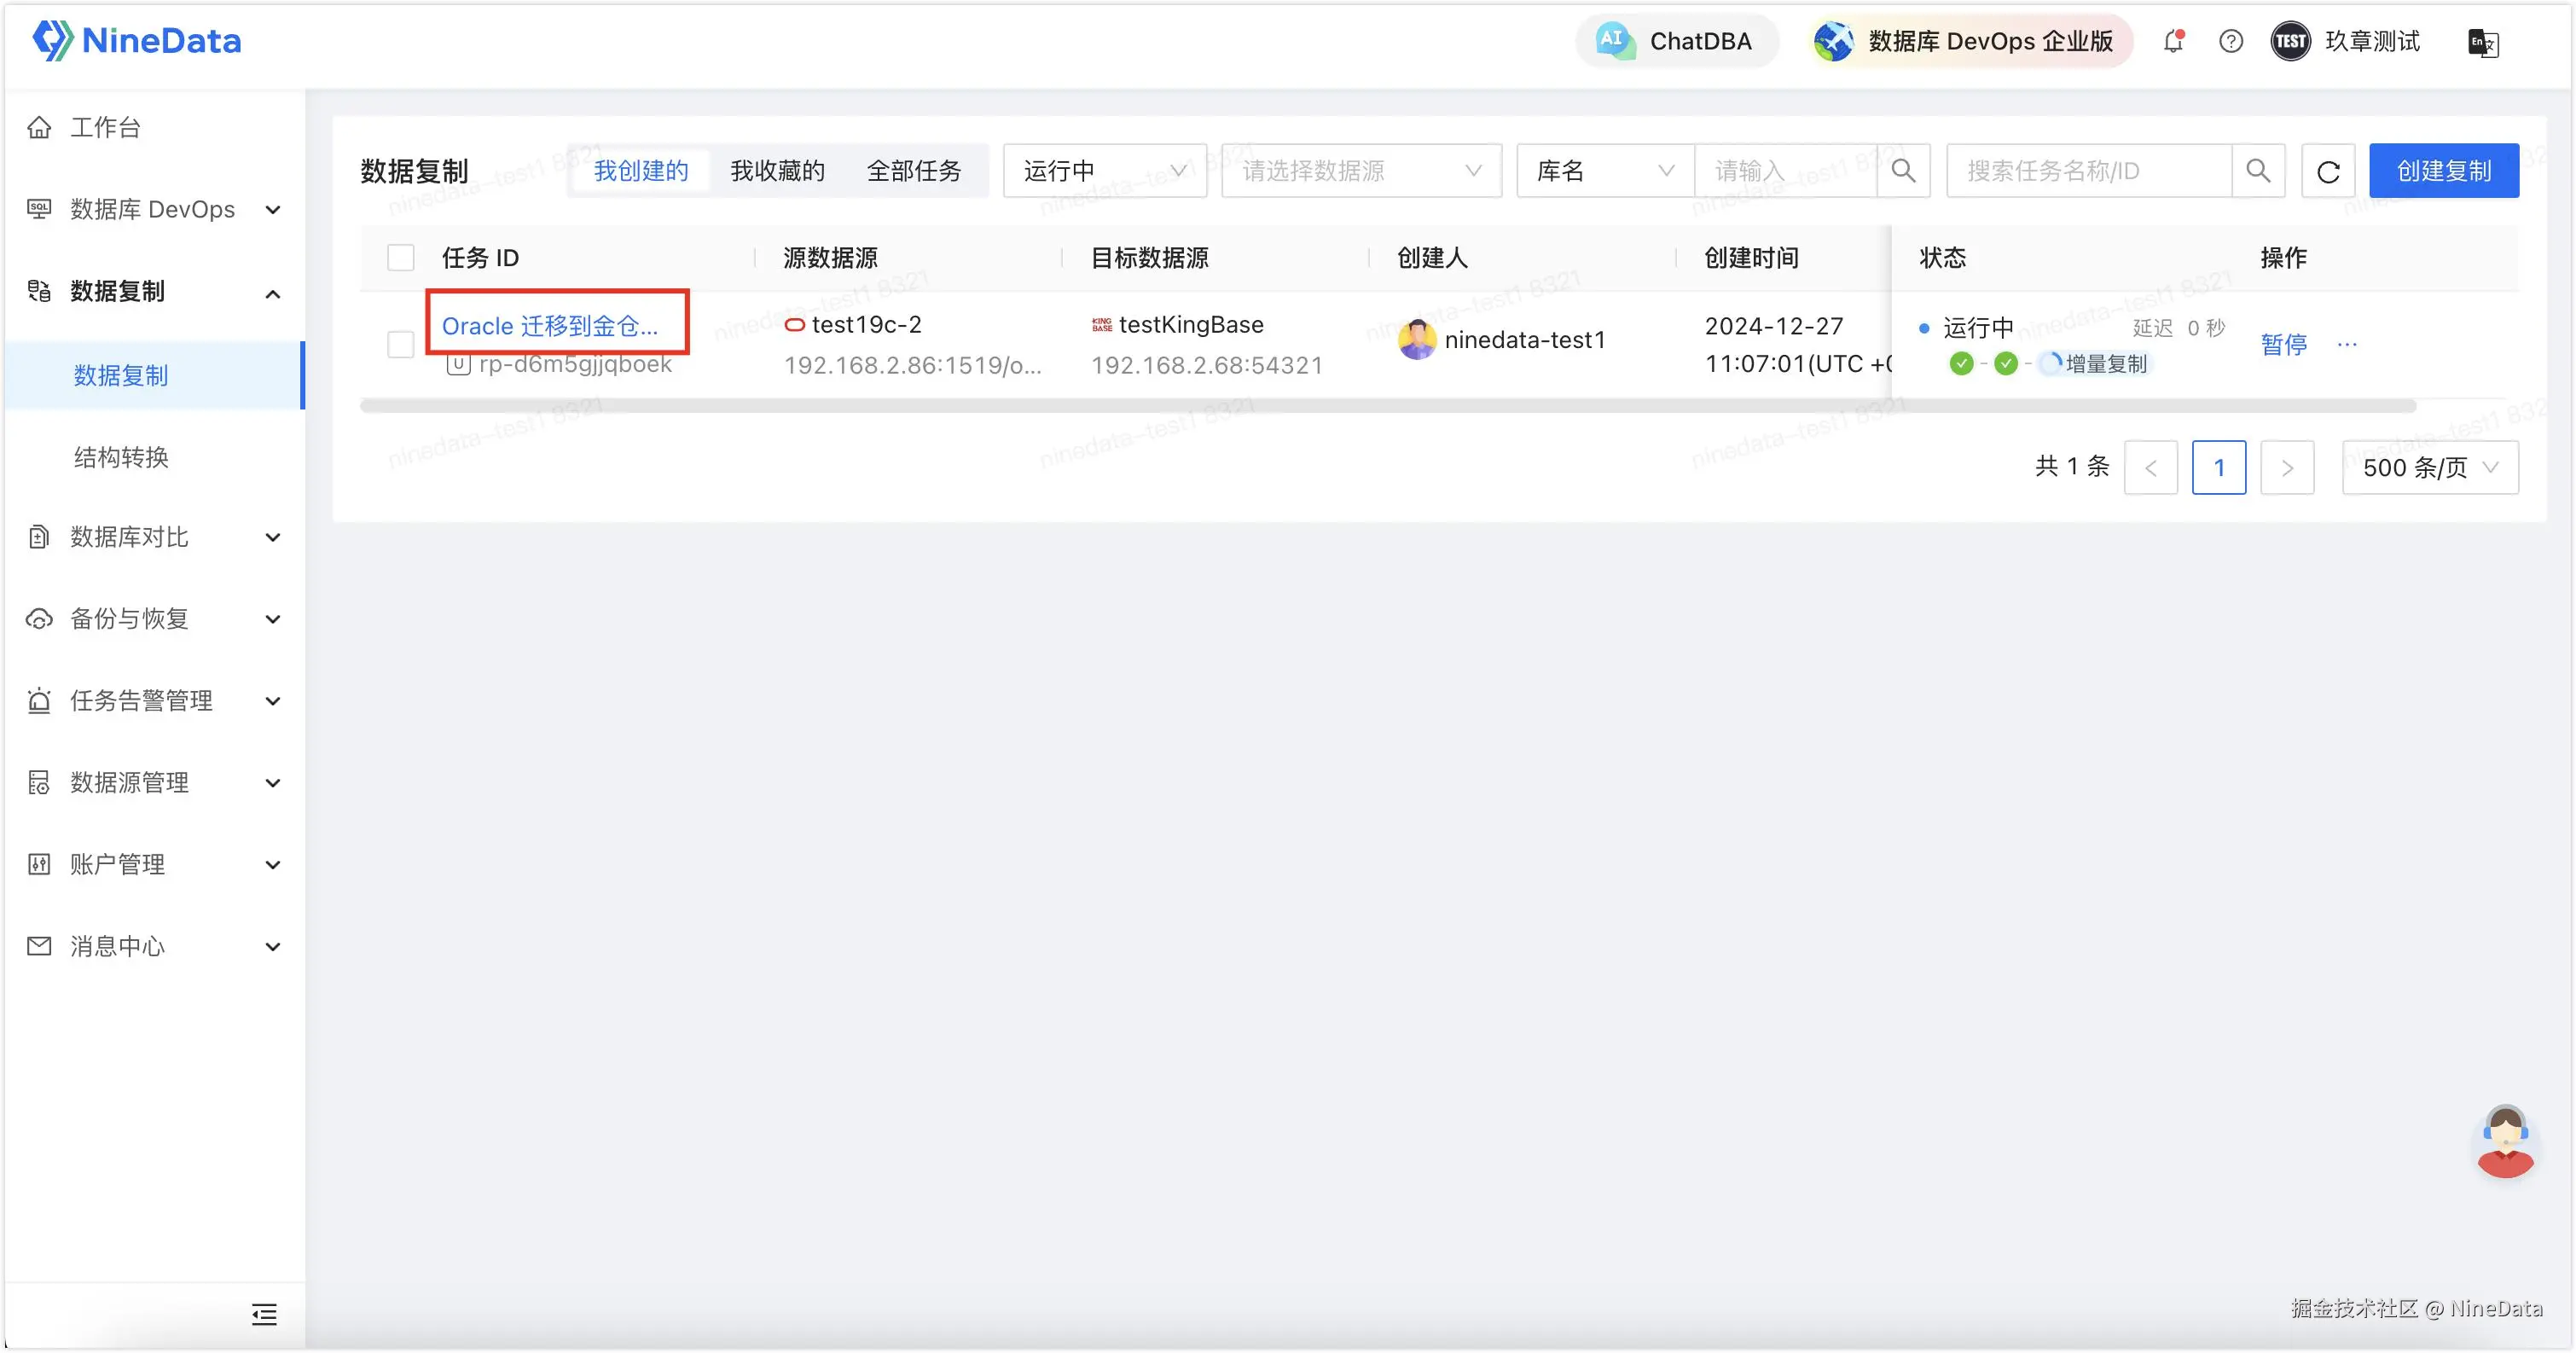Click the 创建复制 button
The image size is (2576, 1353).
tap(2443, 171)
